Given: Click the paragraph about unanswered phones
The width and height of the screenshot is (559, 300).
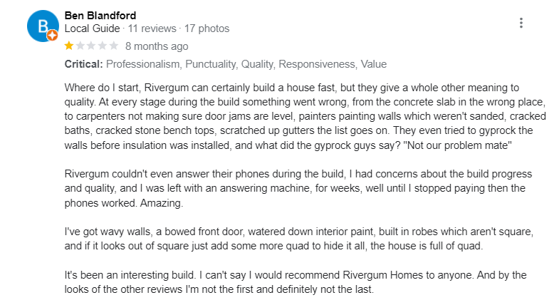Looking at the screenshot, I should (x=285, y=188).
